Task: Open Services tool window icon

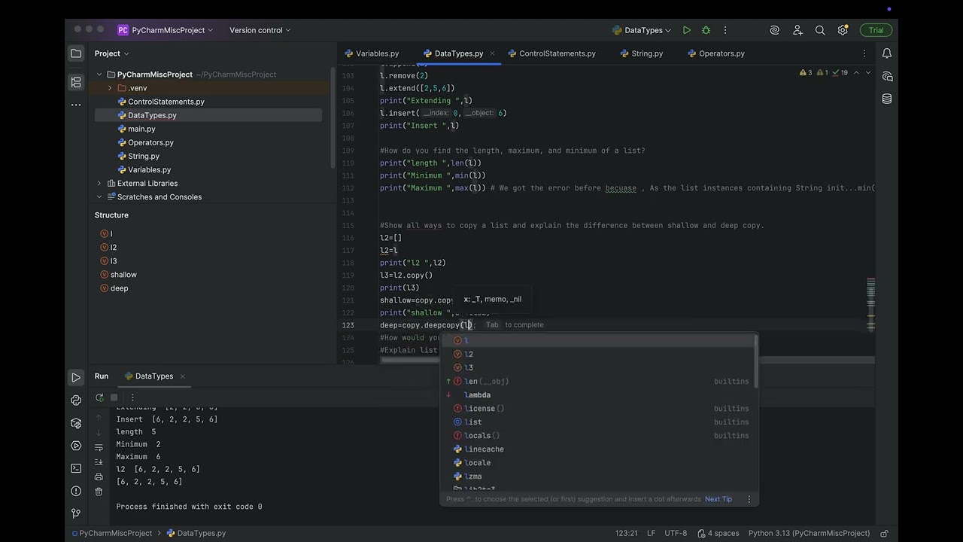Action: (76, 446)
